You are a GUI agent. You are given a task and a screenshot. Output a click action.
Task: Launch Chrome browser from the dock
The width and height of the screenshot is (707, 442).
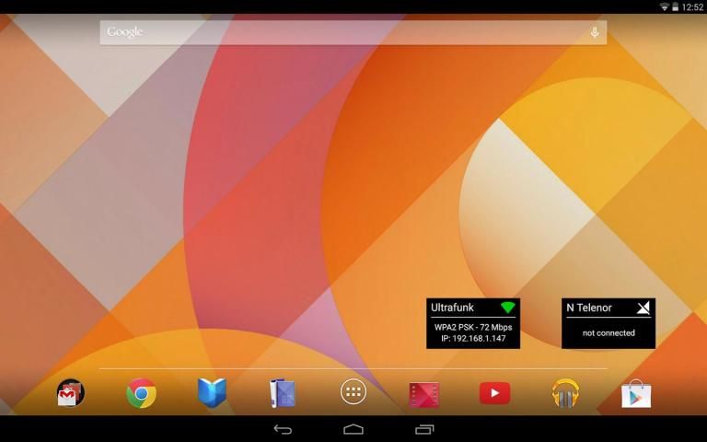141,393
